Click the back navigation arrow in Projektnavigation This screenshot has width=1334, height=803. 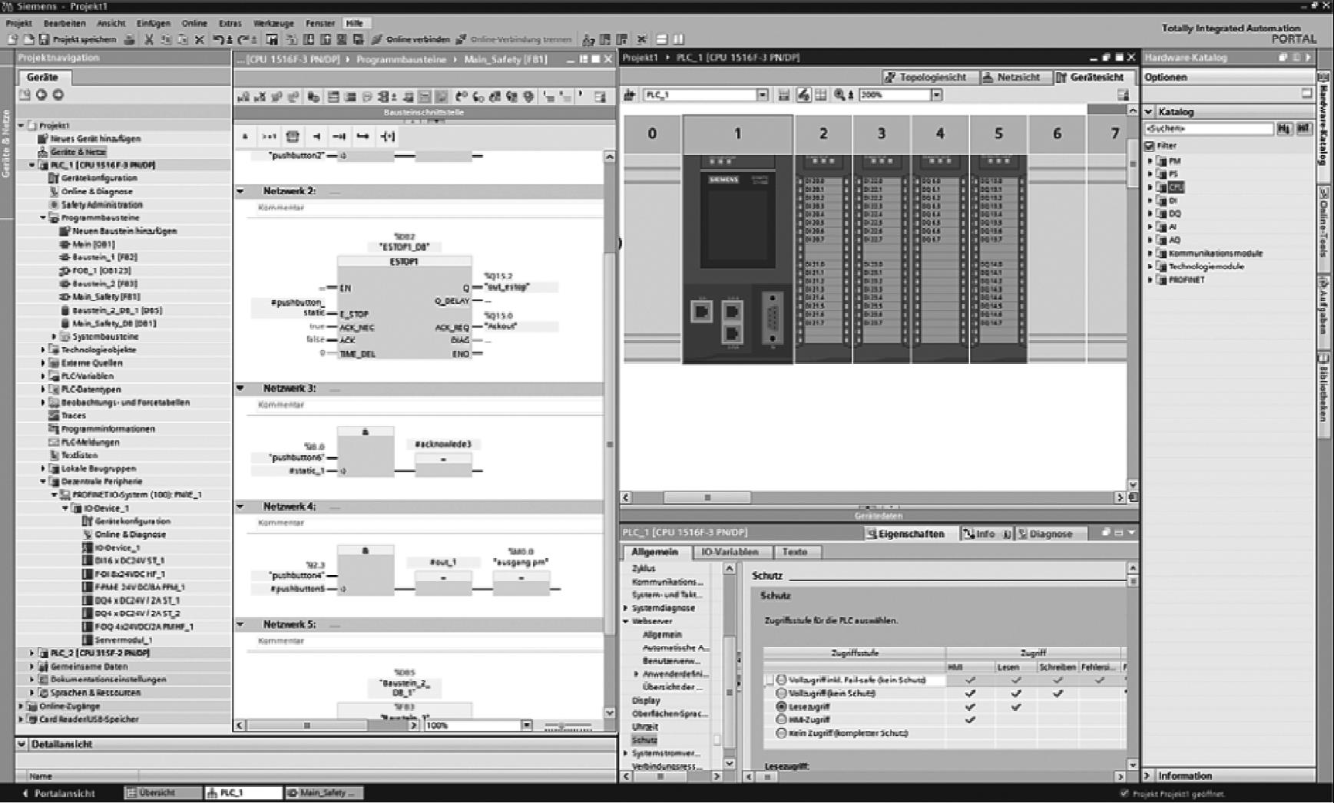coord(41,95)
